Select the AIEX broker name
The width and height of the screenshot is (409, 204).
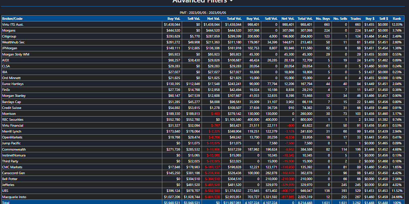click(6, 60)
